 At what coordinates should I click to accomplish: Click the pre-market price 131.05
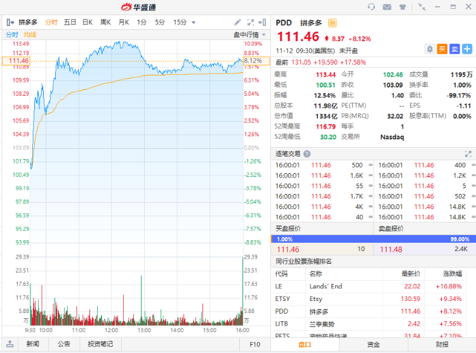pyautogui.click(x=301, y=62)
